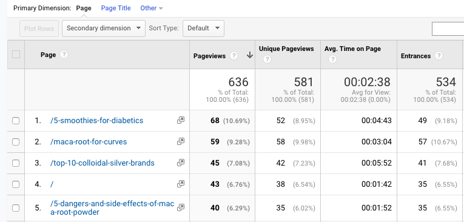464x222 pixels.
Task: Select all rows with header checkbox
Action: (16, 55)
